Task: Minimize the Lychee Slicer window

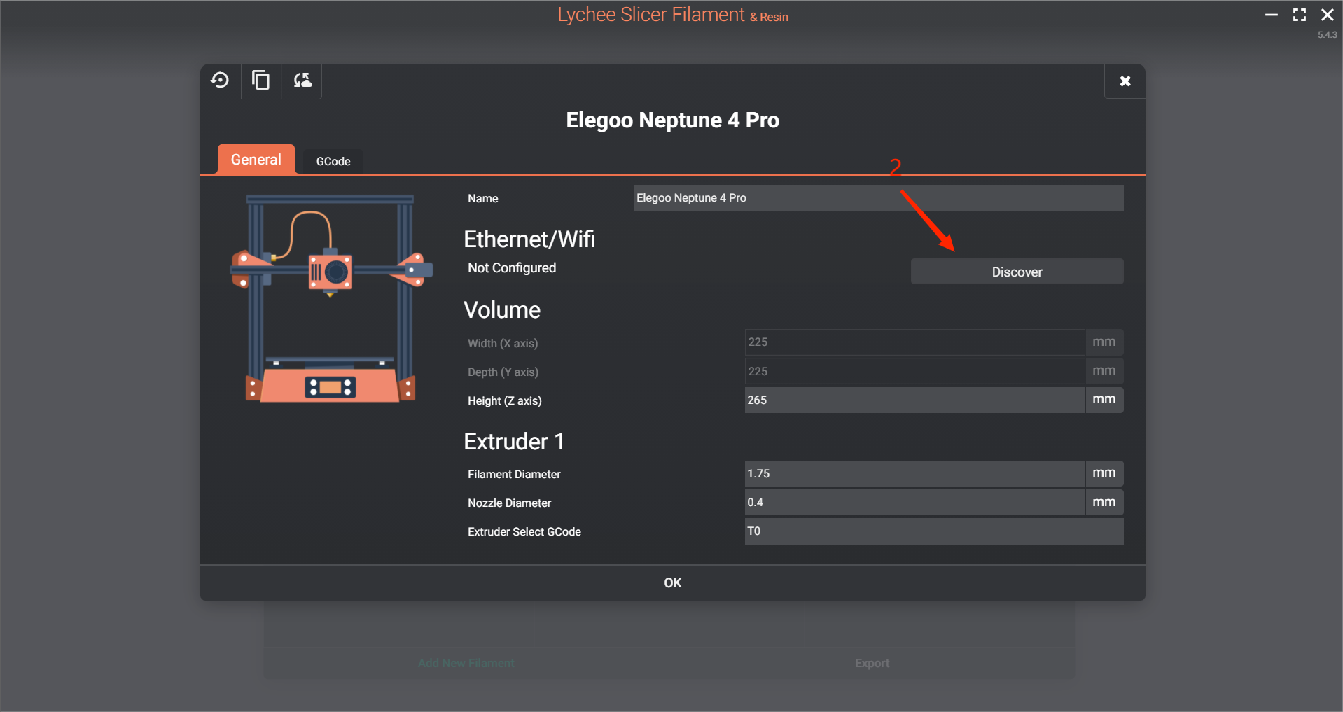Action: (1272, 15)
